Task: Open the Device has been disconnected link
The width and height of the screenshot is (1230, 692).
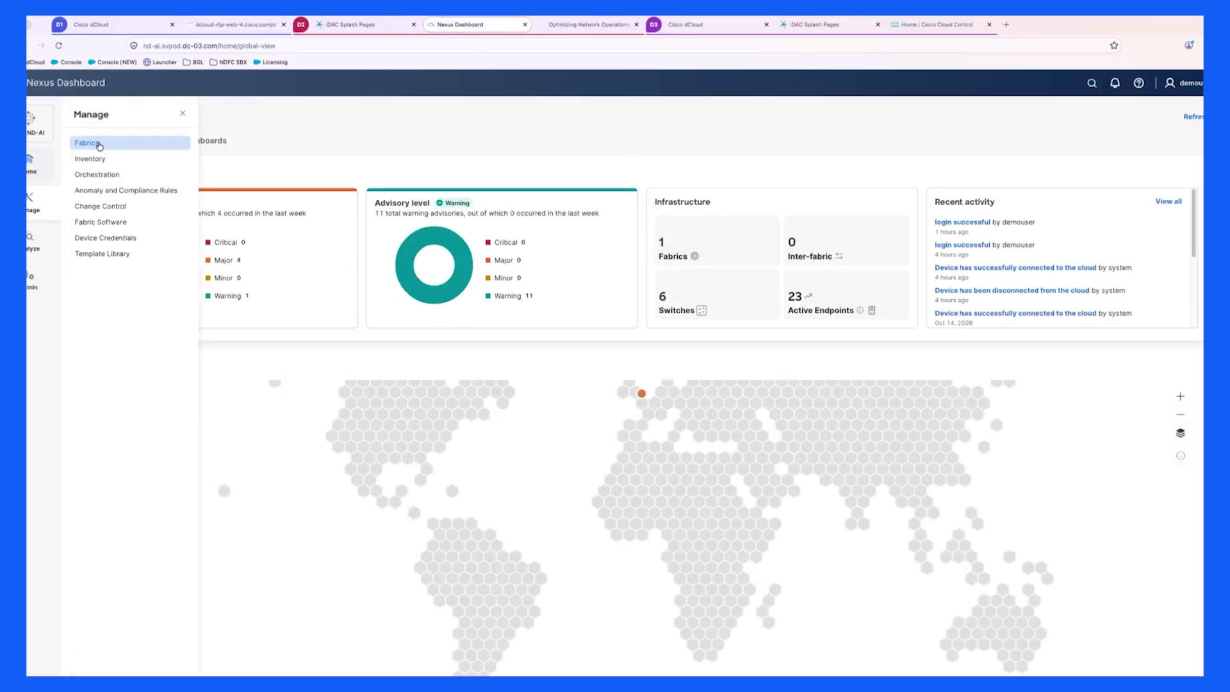Action: pos(1012,290)
